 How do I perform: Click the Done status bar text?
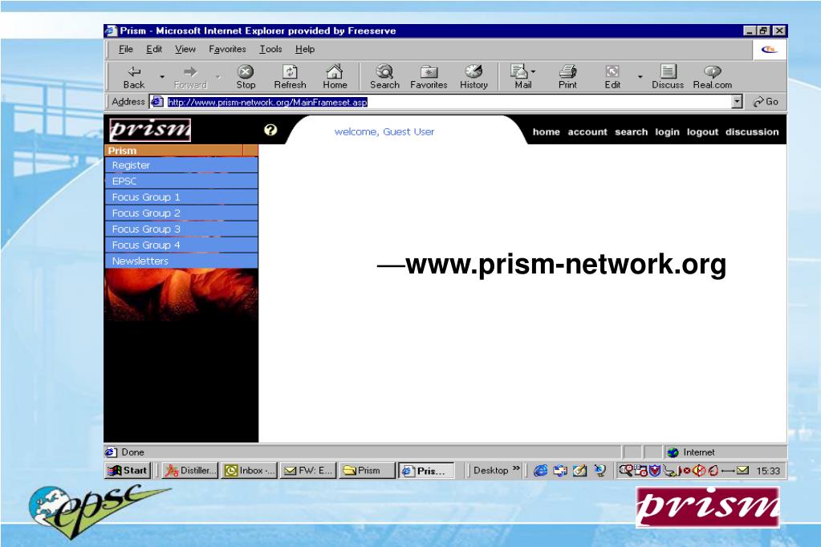click(x=132, y=452)
